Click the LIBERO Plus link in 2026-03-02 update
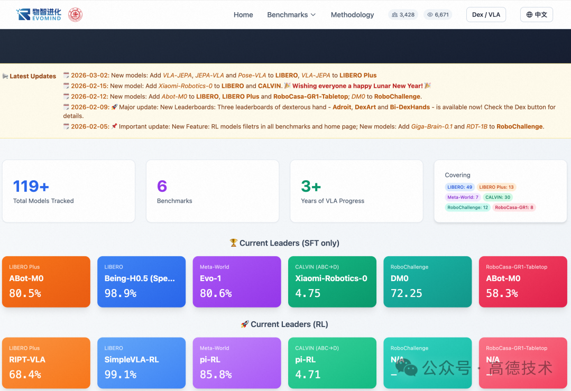The image size is (571, 391). (358, 76)
